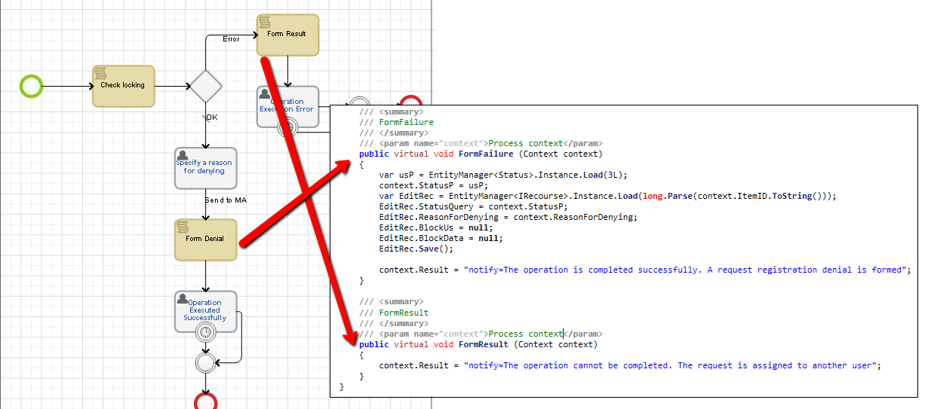Select the intermediate event below the timer
The height and width of the screenshot is (409, 931).
(x=205, y=362)
